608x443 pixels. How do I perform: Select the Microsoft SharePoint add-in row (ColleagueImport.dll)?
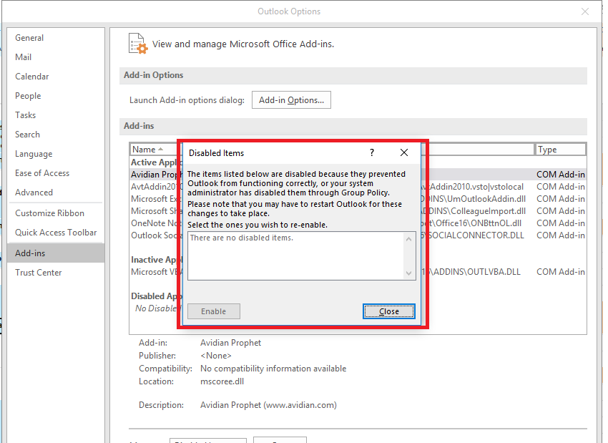coord(358,211)
